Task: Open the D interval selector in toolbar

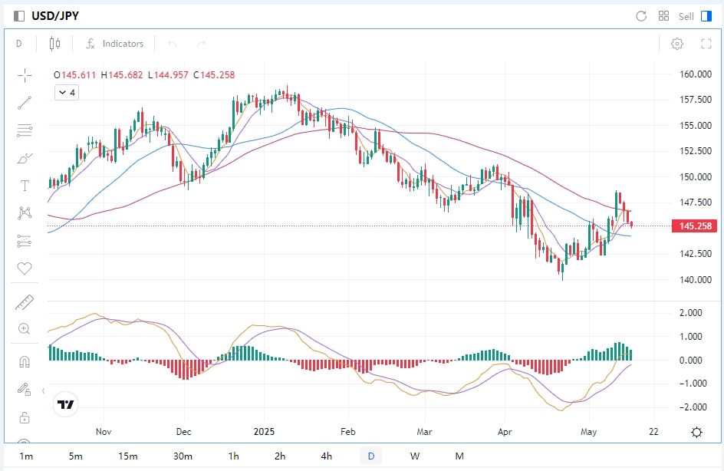Action: pos(19,44)
